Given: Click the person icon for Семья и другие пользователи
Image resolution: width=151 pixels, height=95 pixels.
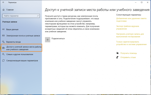Looking at the screenshot, I should click(x=3, y=54).
